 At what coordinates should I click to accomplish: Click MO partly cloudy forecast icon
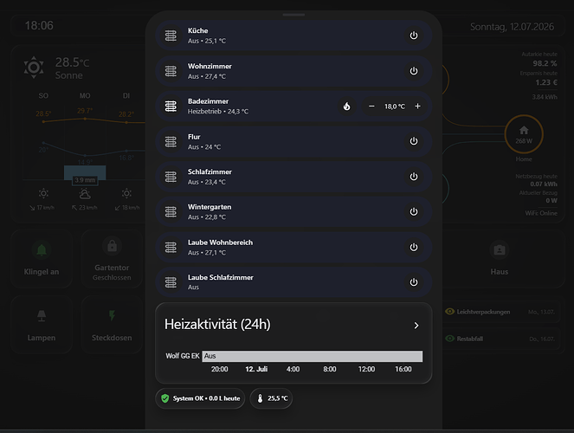85,194
